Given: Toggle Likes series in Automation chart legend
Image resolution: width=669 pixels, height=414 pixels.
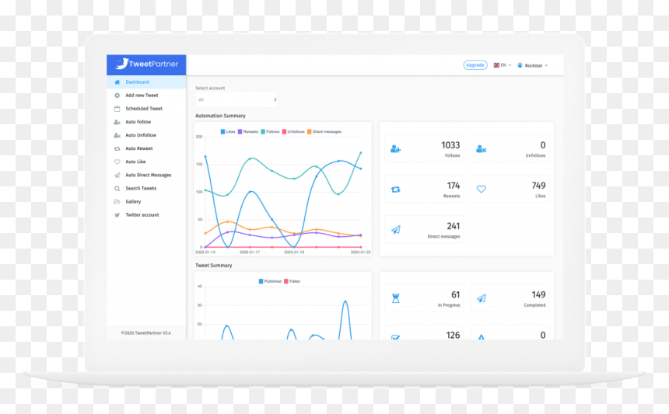Looking at the screenshot, I should point(228,131).
